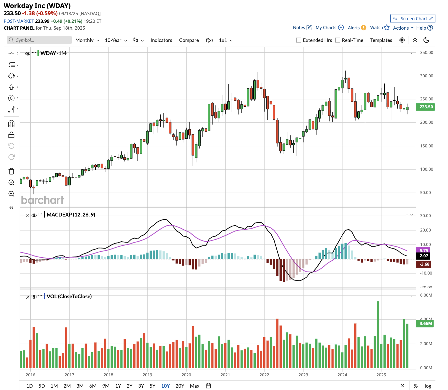
Task: Select the 3M range button
Action: (x=80, y=386)
